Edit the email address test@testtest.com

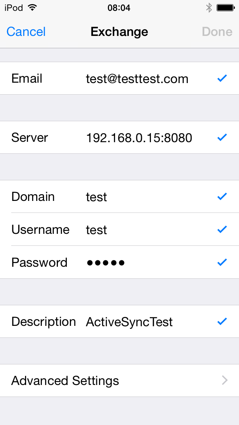(x=137, y=79)
